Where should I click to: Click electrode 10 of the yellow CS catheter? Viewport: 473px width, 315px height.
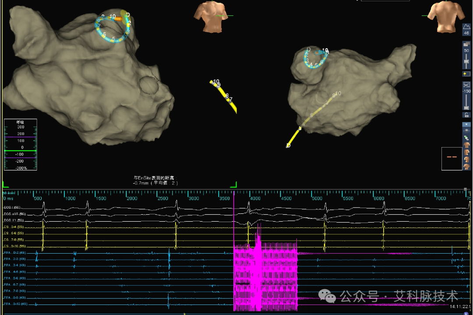[216, 81]
